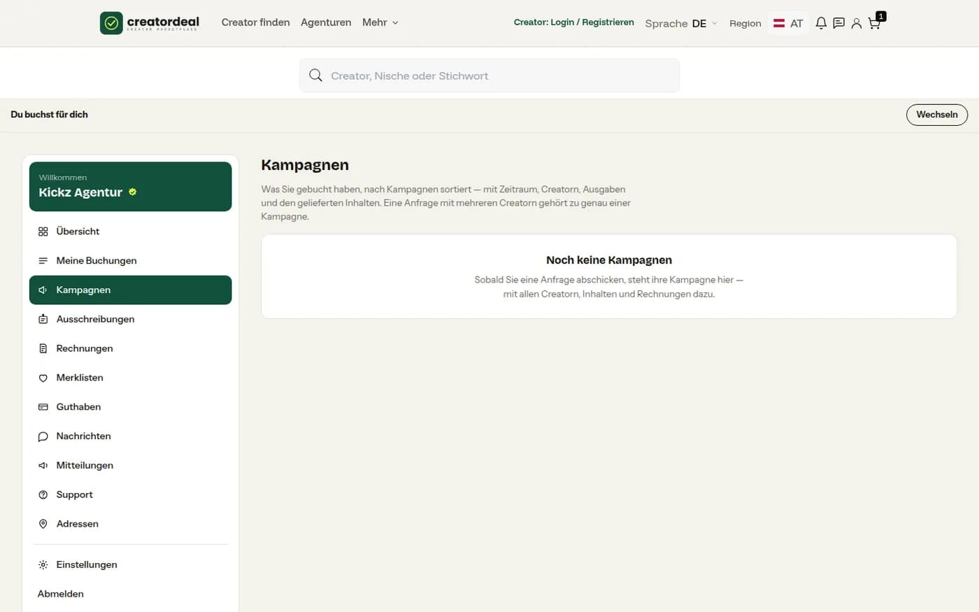
Task: Open Merklisten in the sidebar
Action: (x=130, y=378)
